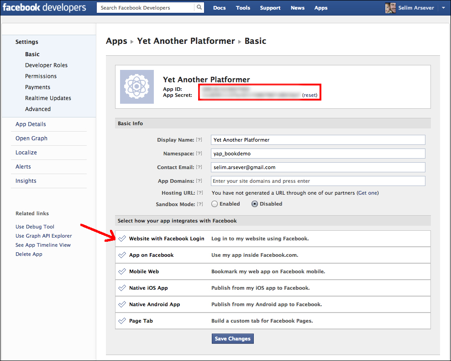Click the Settings sidebar heading
This screenshot has width=451, height=361.
pyautogui.click(x=27, y=42)
